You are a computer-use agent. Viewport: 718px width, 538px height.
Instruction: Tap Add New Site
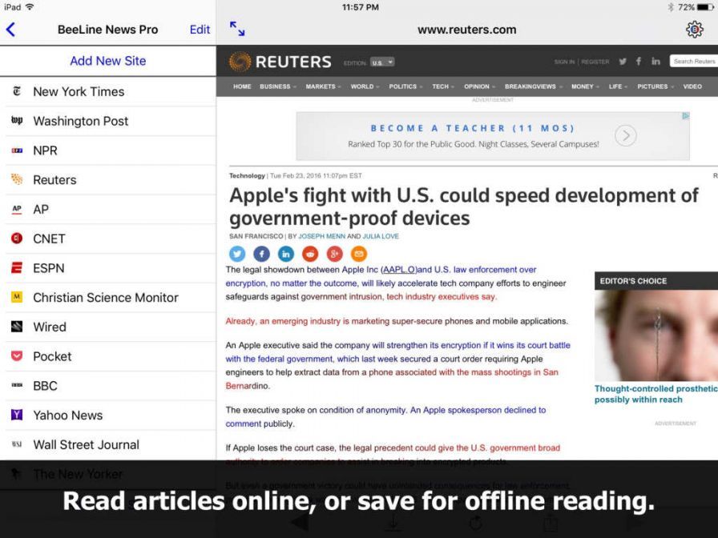107,61
